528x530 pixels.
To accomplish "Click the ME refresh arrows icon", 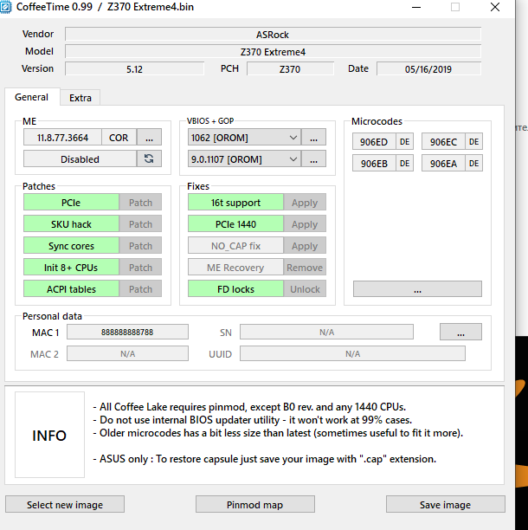I will 149,158.
